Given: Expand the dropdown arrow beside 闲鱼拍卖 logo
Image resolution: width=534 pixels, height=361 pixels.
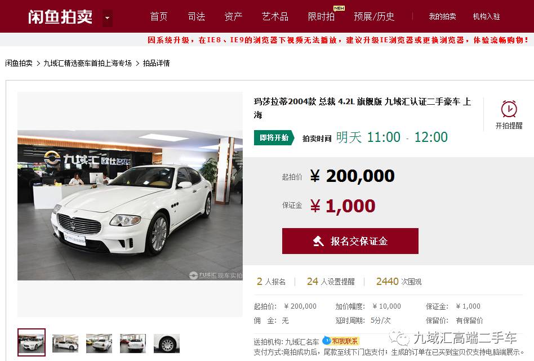Looking at the screenshot, I should coord(107,17).
